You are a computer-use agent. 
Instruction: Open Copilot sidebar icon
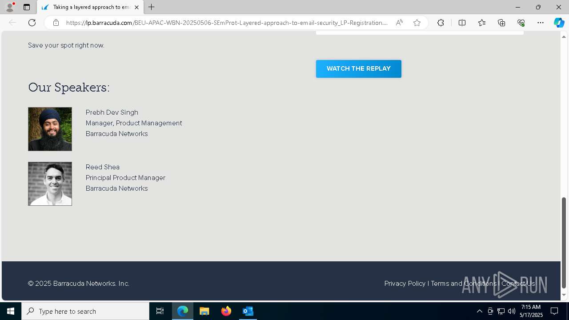[559, 23]
